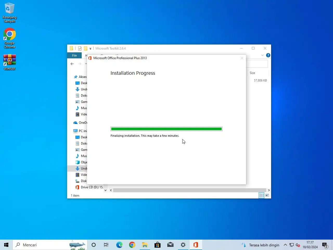Launch Microsoft Edge from taskbar
The height and width of the screenshot is (250, 333).
coord(119,245)
